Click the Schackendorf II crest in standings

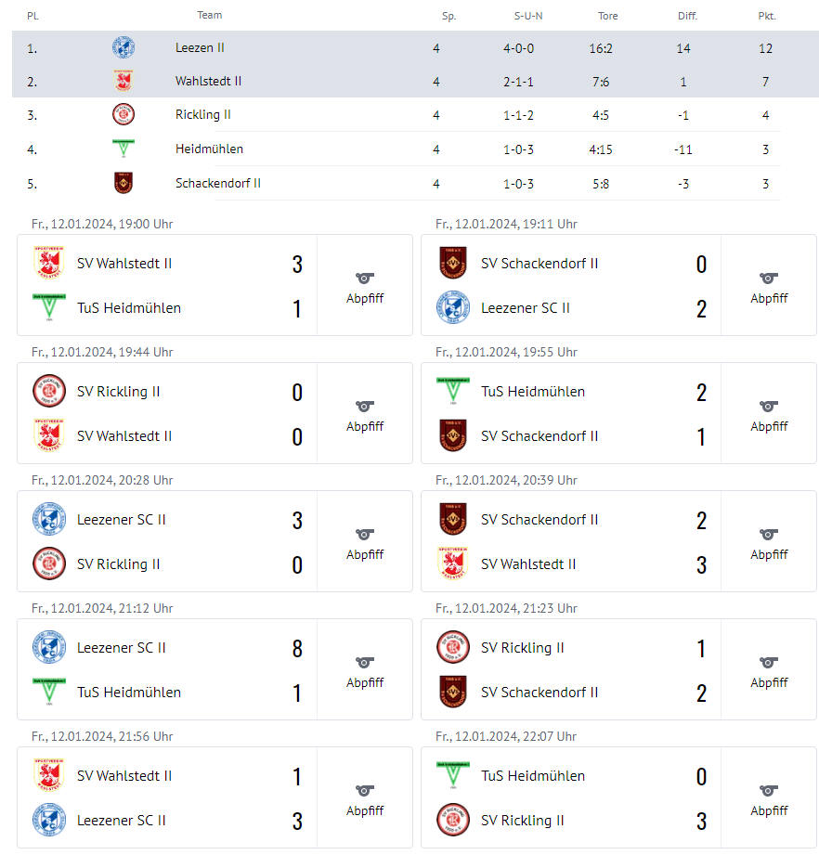[123, 183]
